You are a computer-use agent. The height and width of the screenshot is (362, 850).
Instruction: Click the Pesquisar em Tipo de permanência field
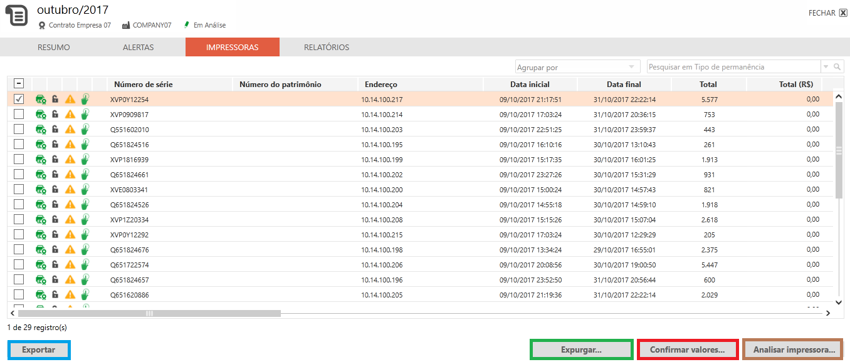pyautogui.click(x=732, y=67)
